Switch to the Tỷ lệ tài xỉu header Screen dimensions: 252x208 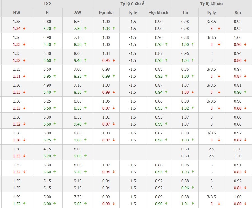point(212,4)
